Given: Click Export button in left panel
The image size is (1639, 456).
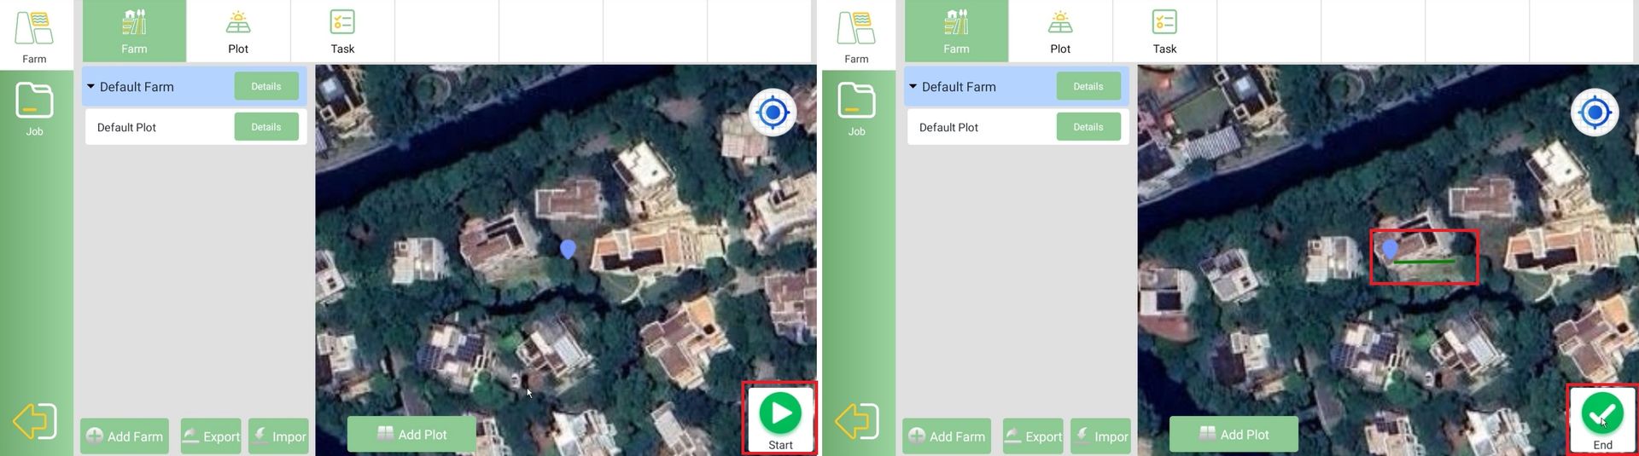Looking at the screenshot, I should pos(211,436).
